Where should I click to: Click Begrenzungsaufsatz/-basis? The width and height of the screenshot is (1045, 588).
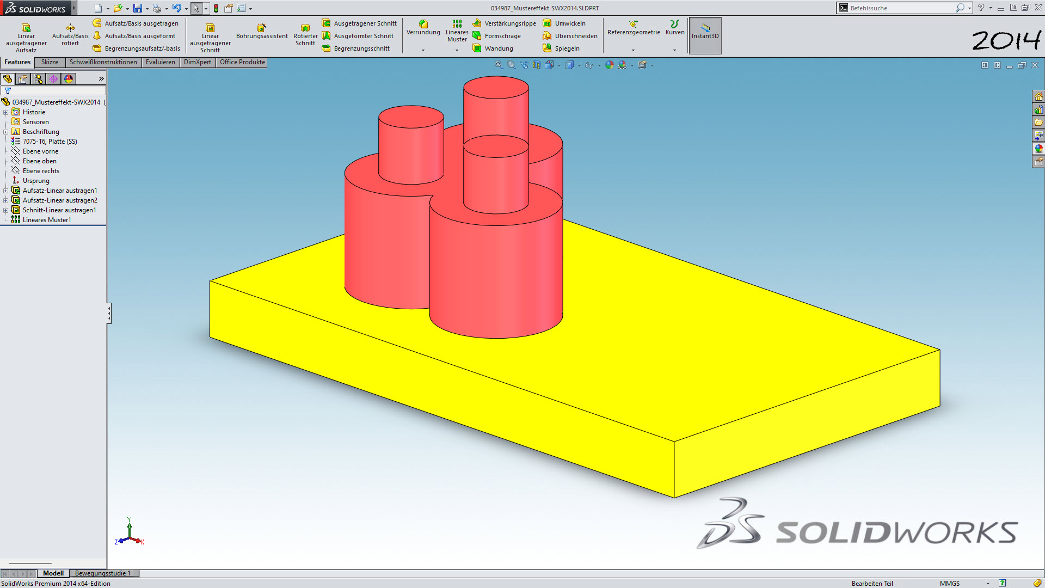(136, 48)
